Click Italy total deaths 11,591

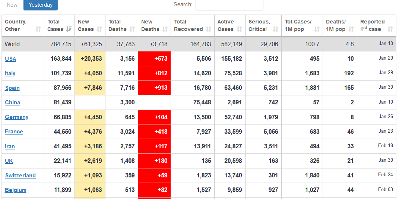126,73
